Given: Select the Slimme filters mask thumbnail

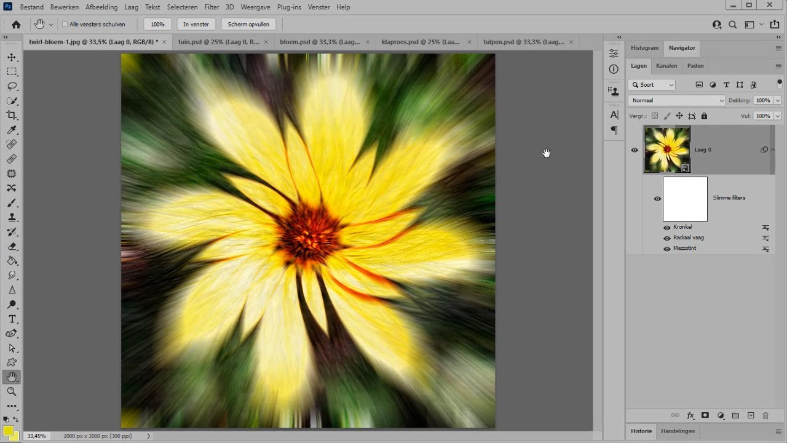Looking at the screenshot, I should click(685, 199).
